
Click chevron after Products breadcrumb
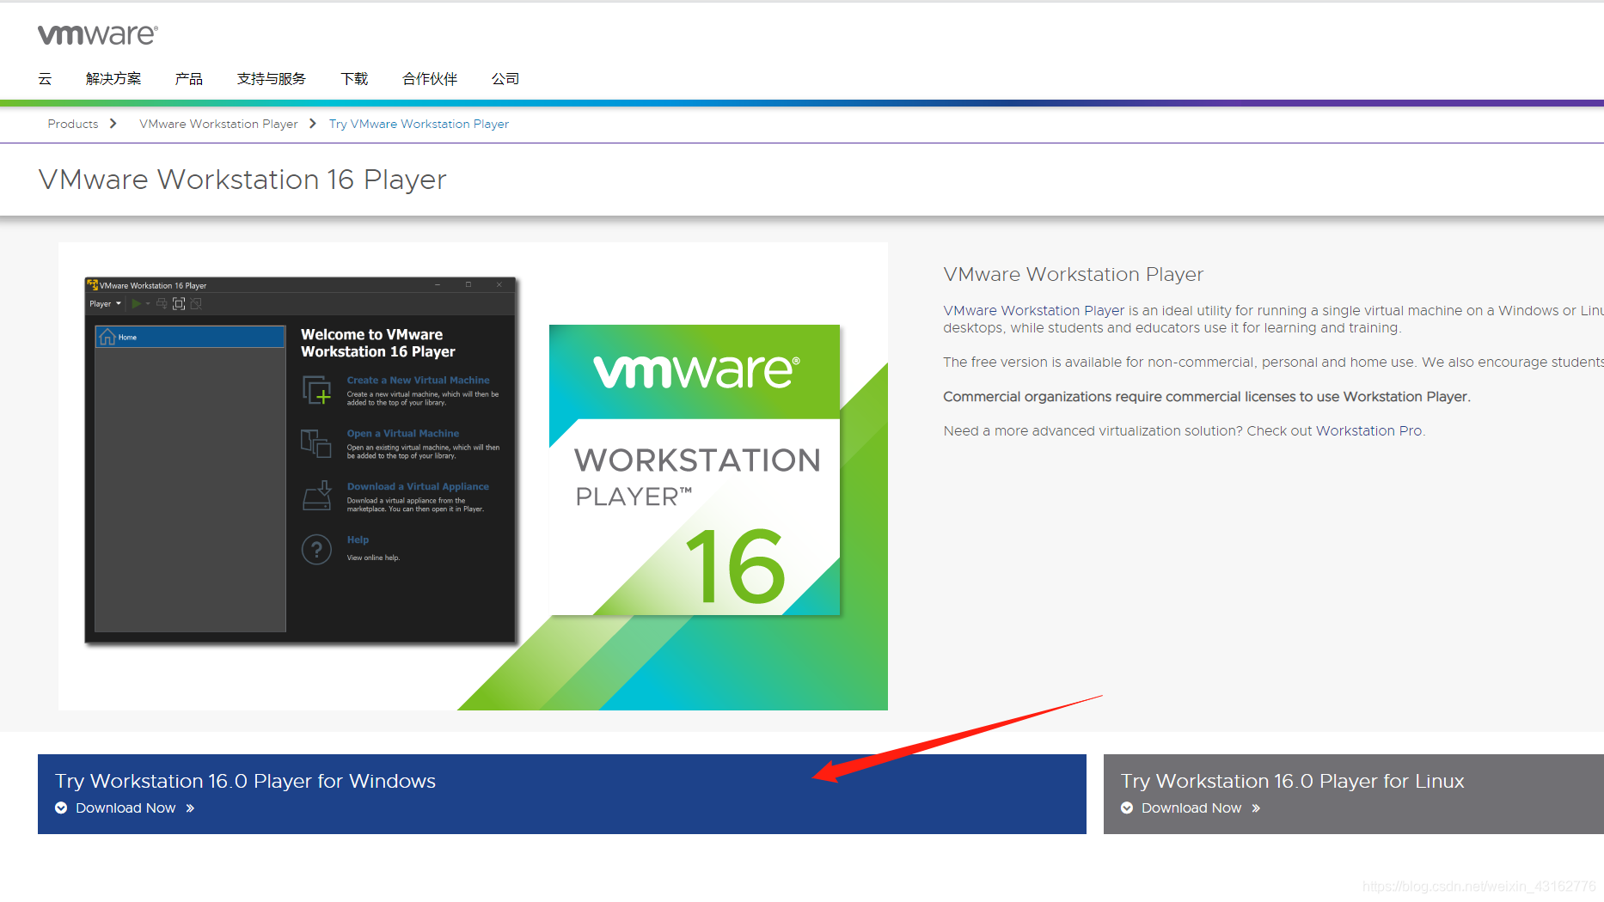(x=113, y=124)
